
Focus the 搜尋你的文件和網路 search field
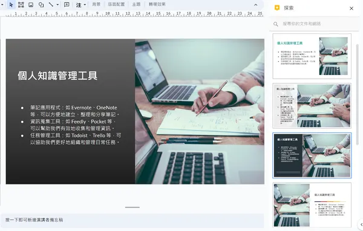point(314,24)
